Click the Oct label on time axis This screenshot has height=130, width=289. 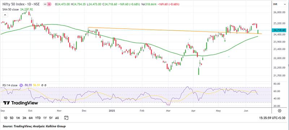point(30,110)
